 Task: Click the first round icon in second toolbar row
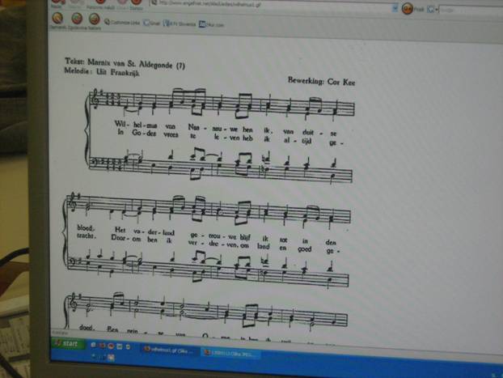click(x=57, y=17)
